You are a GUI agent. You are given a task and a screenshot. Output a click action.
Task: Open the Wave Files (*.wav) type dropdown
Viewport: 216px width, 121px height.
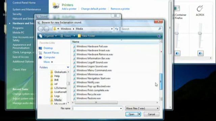(142, 108)
